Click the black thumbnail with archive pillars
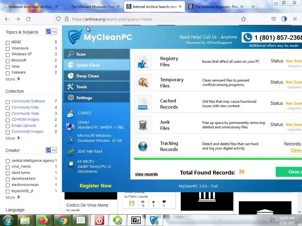This screenshot has height=226, width=302. [x=207, y=201]
